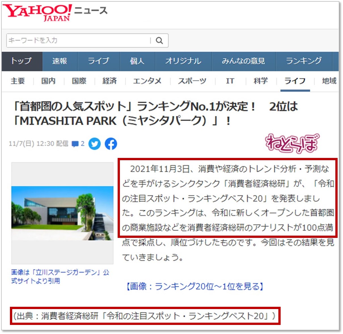343x334 pixels.
Task: Open the みんなの意見 tab
Action: click(x=243, y=61)
